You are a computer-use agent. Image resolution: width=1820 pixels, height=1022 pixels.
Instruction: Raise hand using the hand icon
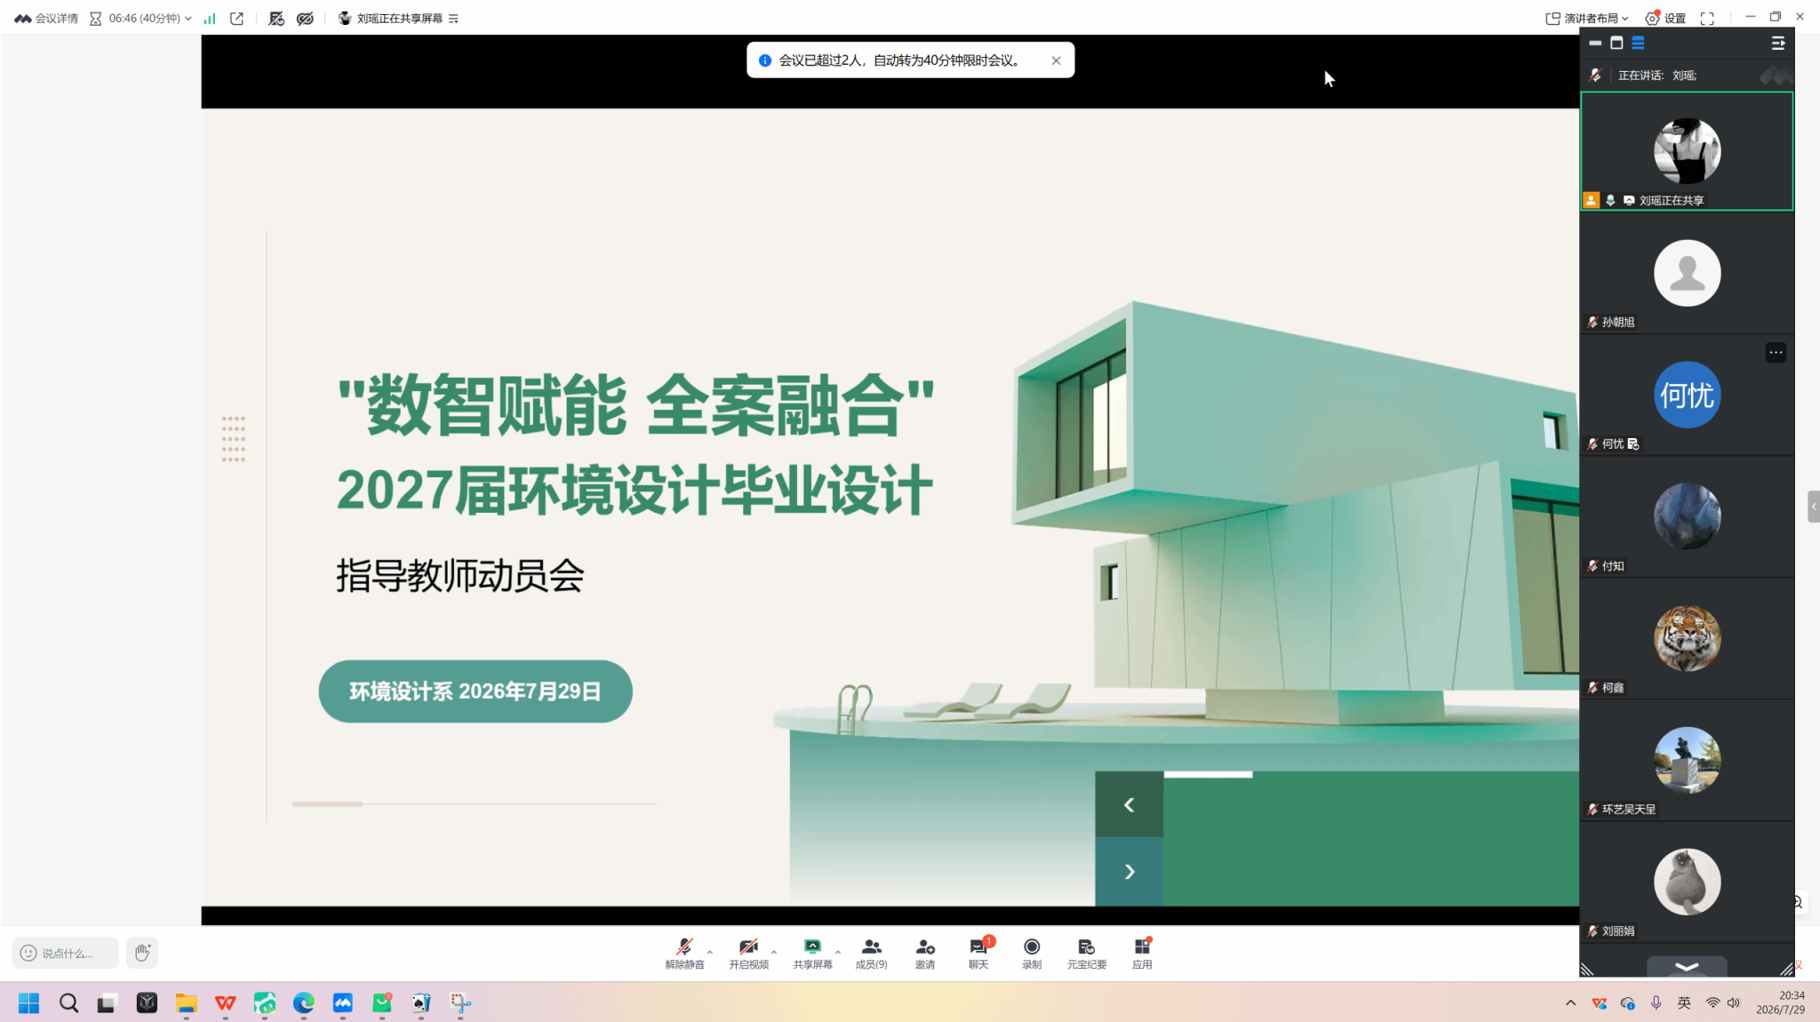[x=142, y=953]
